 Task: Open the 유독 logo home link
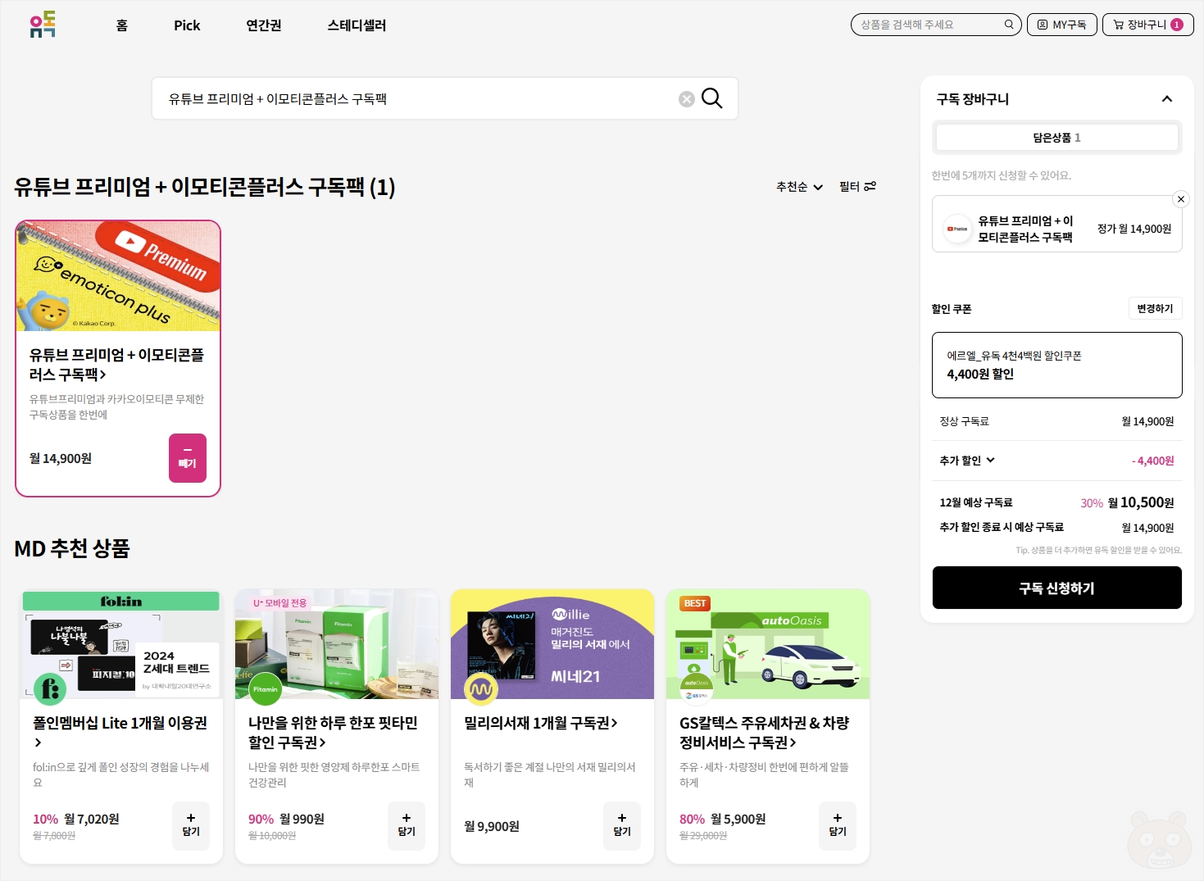[43, 25]
